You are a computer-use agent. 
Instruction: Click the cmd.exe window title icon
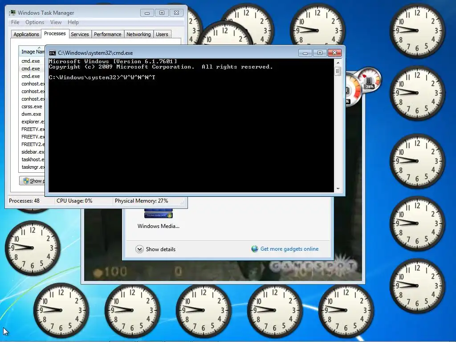[53, 53]
